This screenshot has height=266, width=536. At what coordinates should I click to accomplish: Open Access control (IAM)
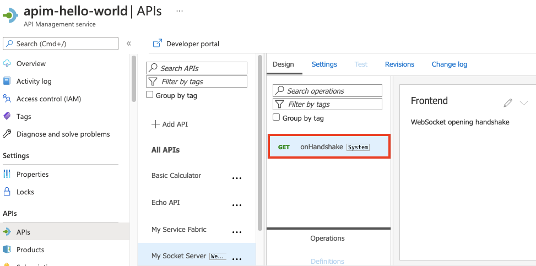(x=48, y=99)
